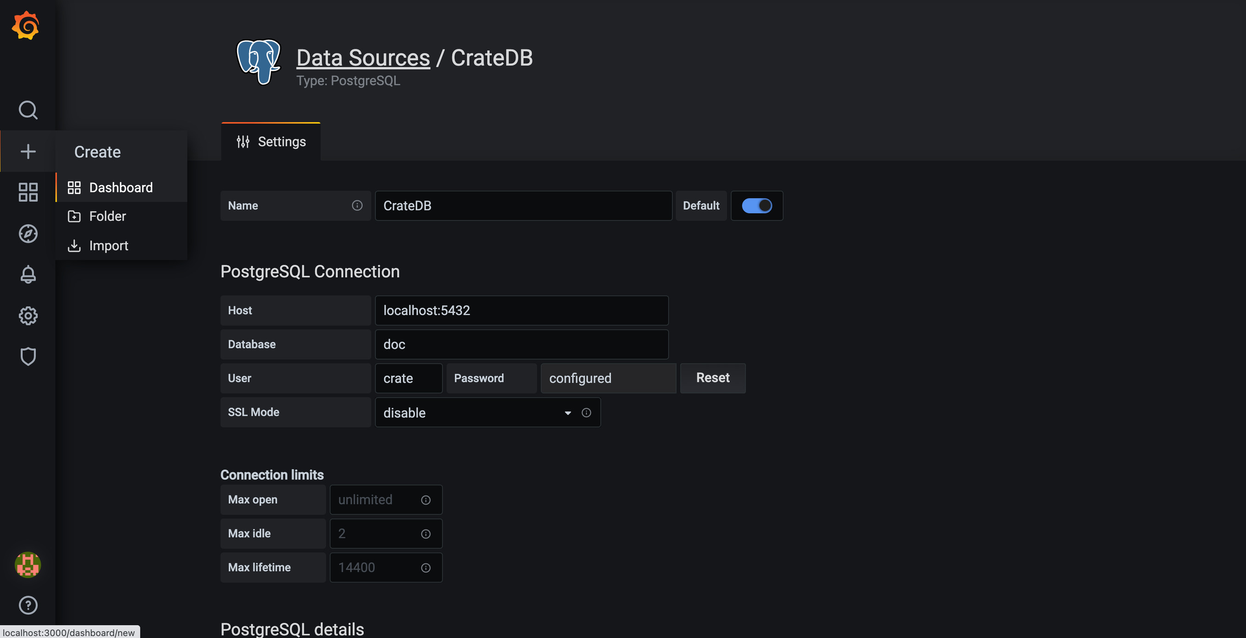The height and width of the screenshot is (638, 1246).
Task: Click the CrateDB page title text
Action: pos(492,57)
